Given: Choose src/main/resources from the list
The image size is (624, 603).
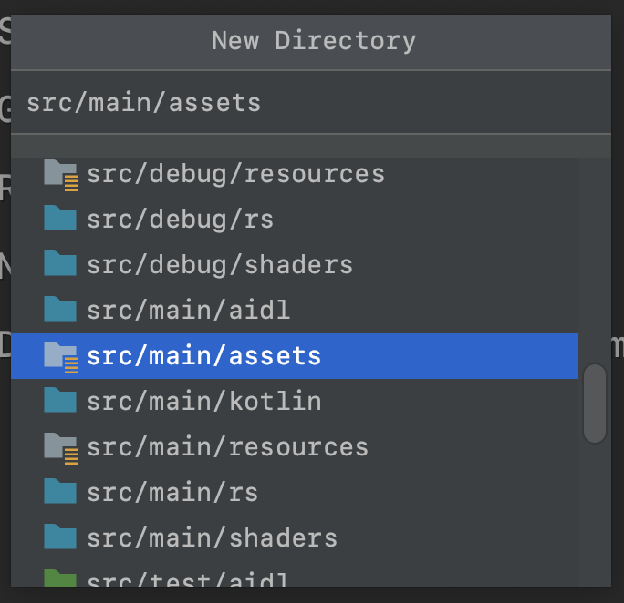Looking at the screenshot, I should (295, 447).
